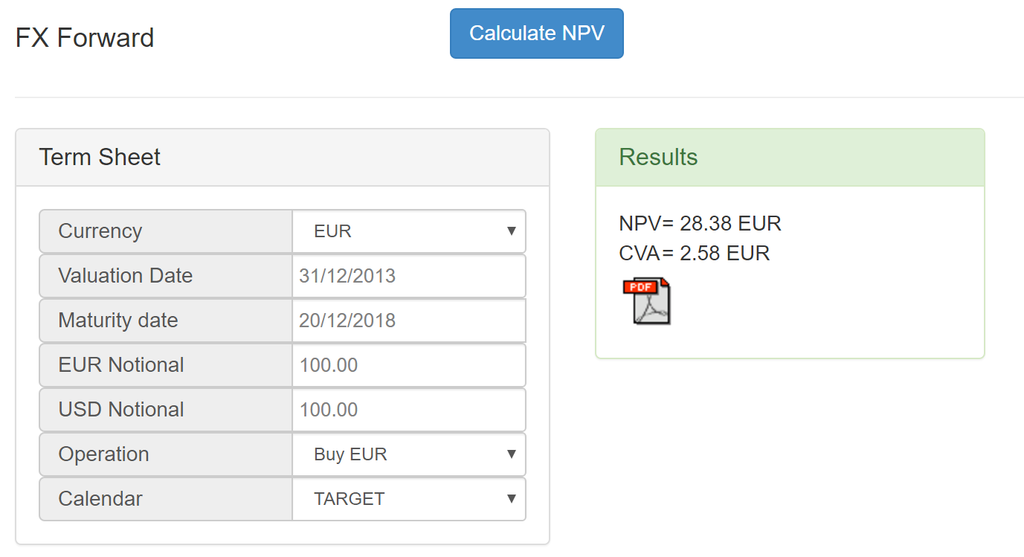The image size is (1024, 557).
Task: Open the Currency dropdown showing EUR
Action: (409, 231)
